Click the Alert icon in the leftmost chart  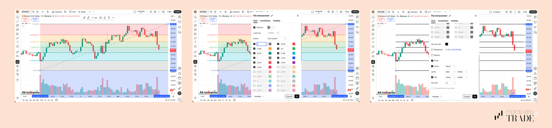[73, 12]
